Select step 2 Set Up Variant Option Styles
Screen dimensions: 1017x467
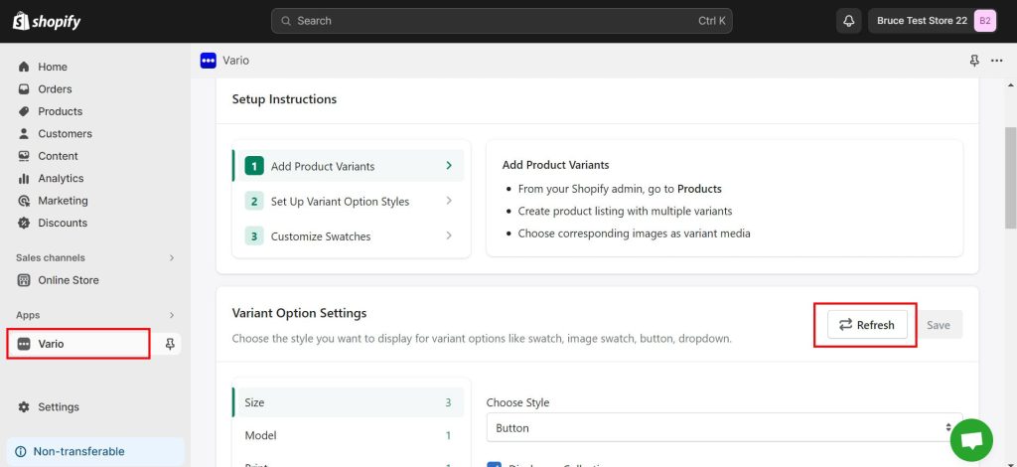pos(349,201)
